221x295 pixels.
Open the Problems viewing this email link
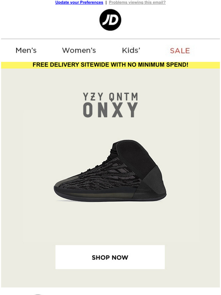coord(137,2)
